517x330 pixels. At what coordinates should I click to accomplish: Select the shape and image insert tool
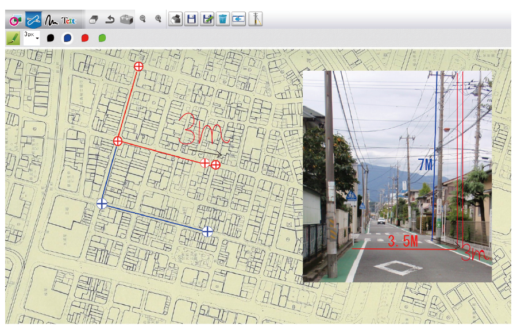coord(15,20)
